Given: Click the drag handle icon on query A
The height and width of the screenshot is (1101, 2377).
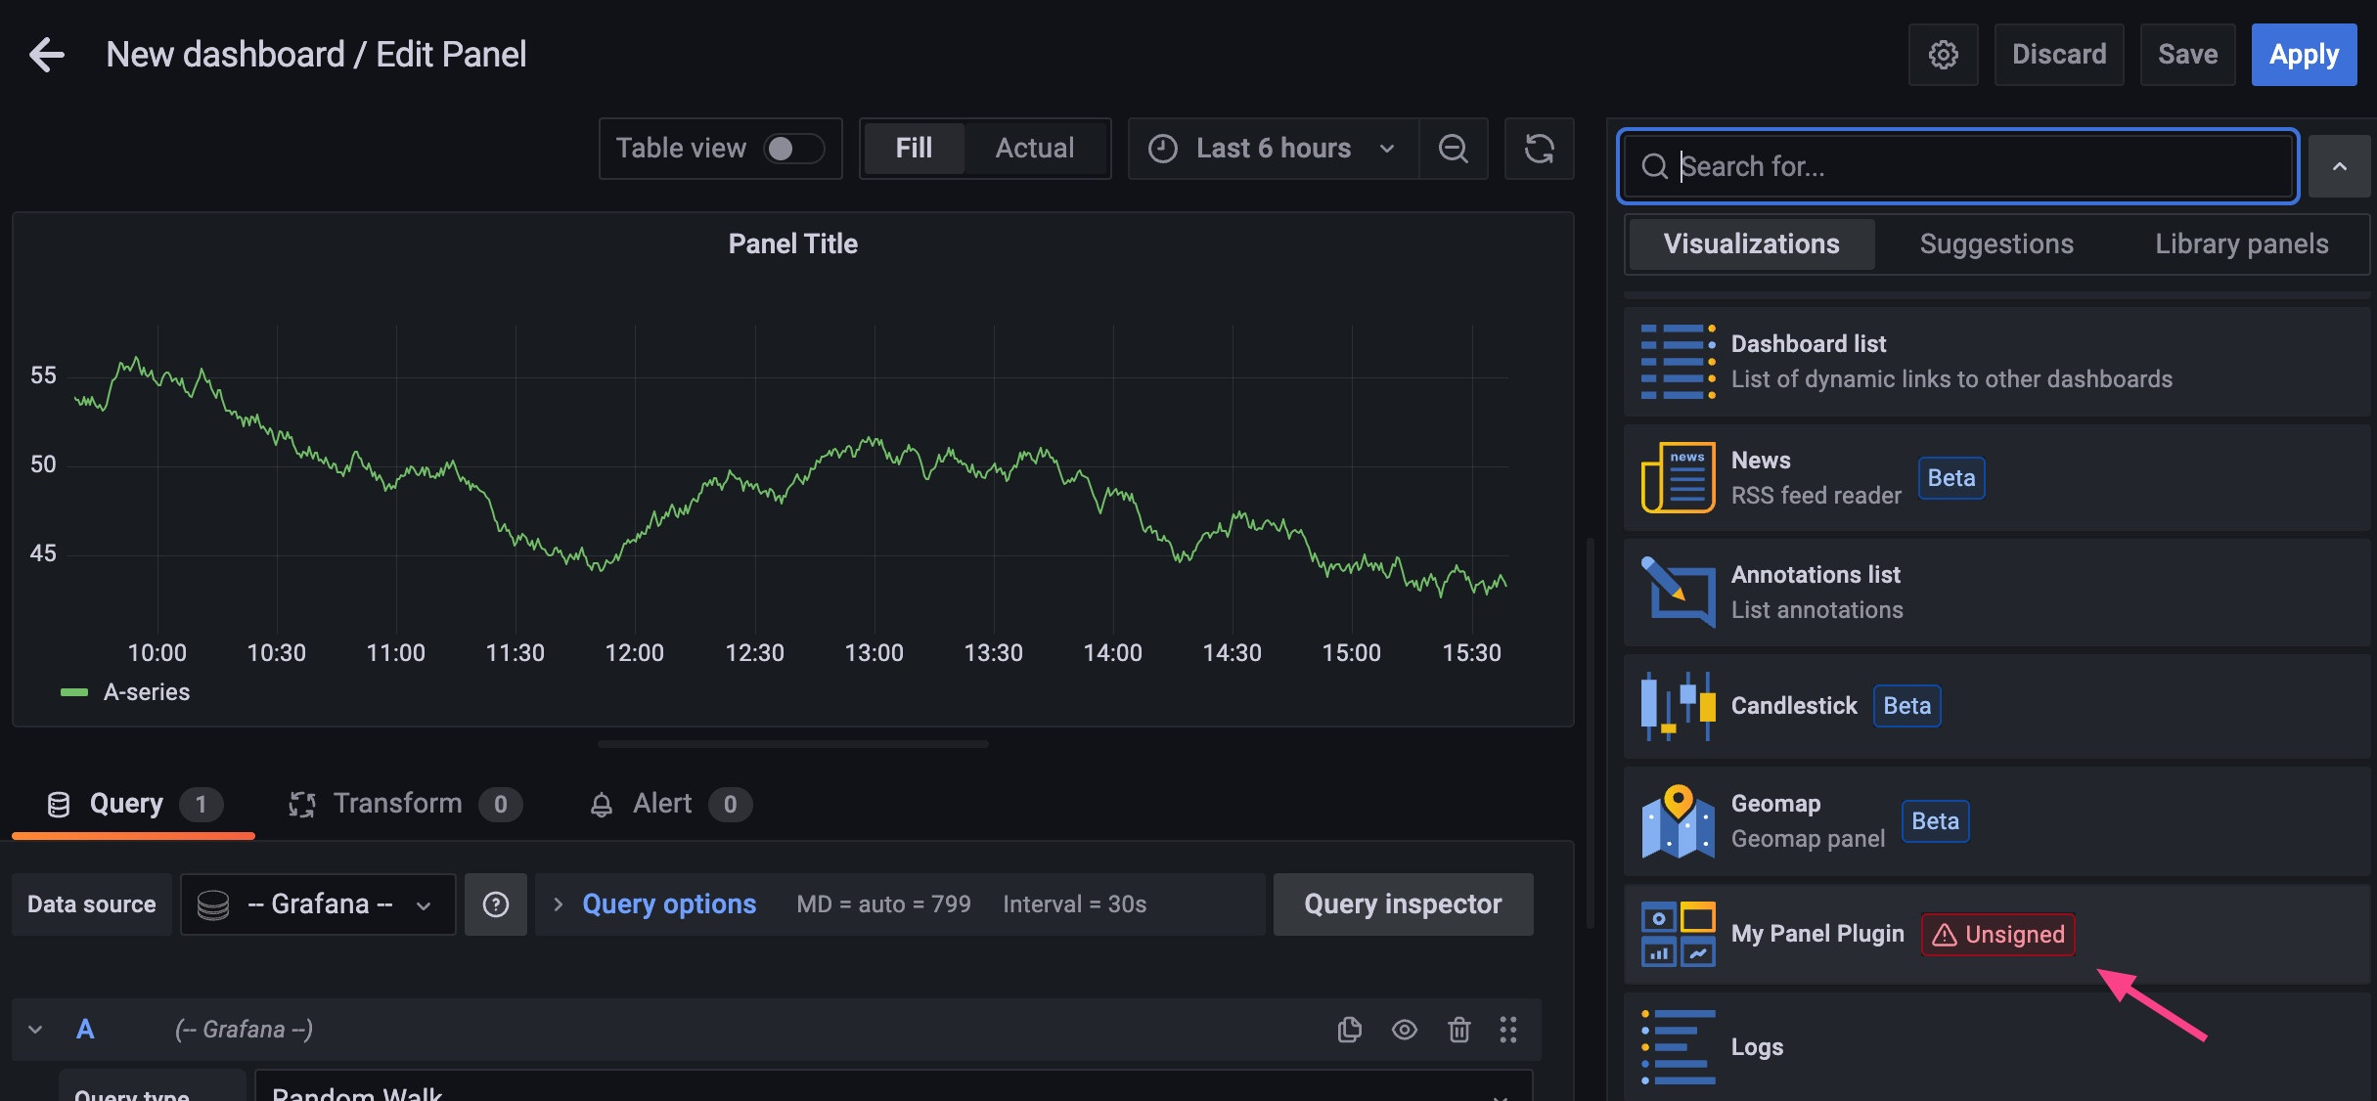Looking at the screenshot, I should tap(1507, 1029).
